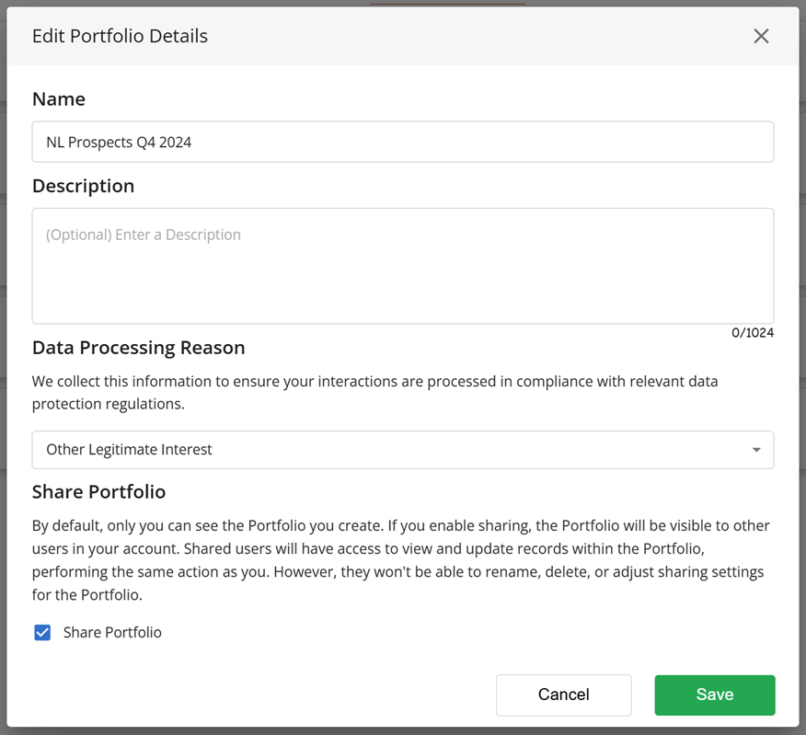
Task: Click the data protection compliance explanation text
Action: tap(374, 393)
